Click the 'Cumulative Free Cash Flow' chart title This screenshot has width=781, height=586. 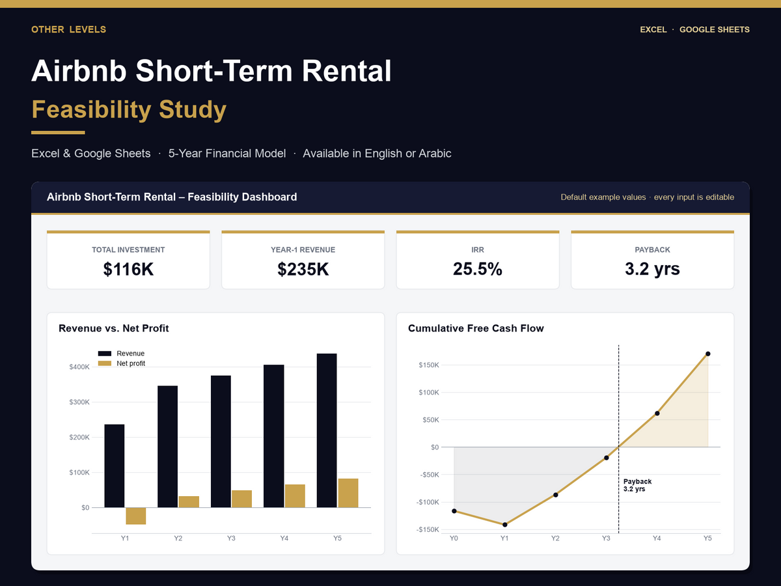click(x=476, y=328)
